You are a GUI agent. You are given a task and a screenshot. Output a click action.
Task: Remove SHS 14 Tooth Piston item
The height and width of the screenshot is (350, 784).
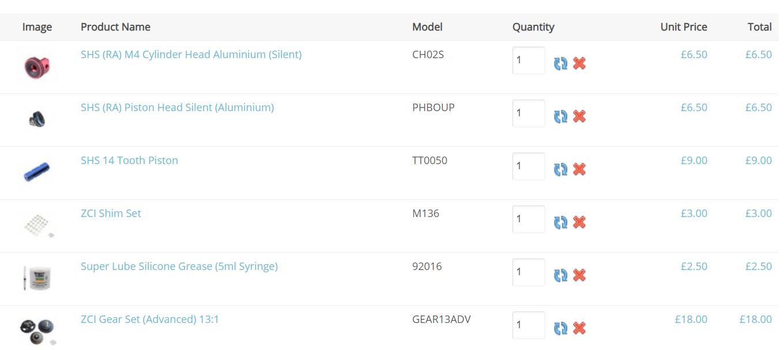579,169
